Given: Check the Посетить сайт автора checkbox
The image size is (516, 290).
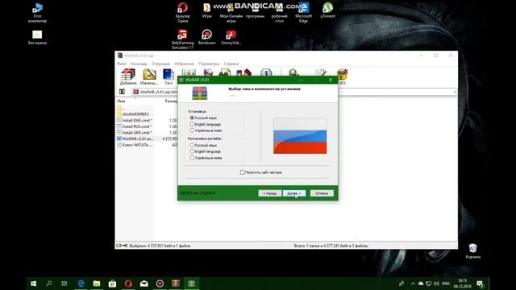Looking at the screenshot, I should [242, 172].
